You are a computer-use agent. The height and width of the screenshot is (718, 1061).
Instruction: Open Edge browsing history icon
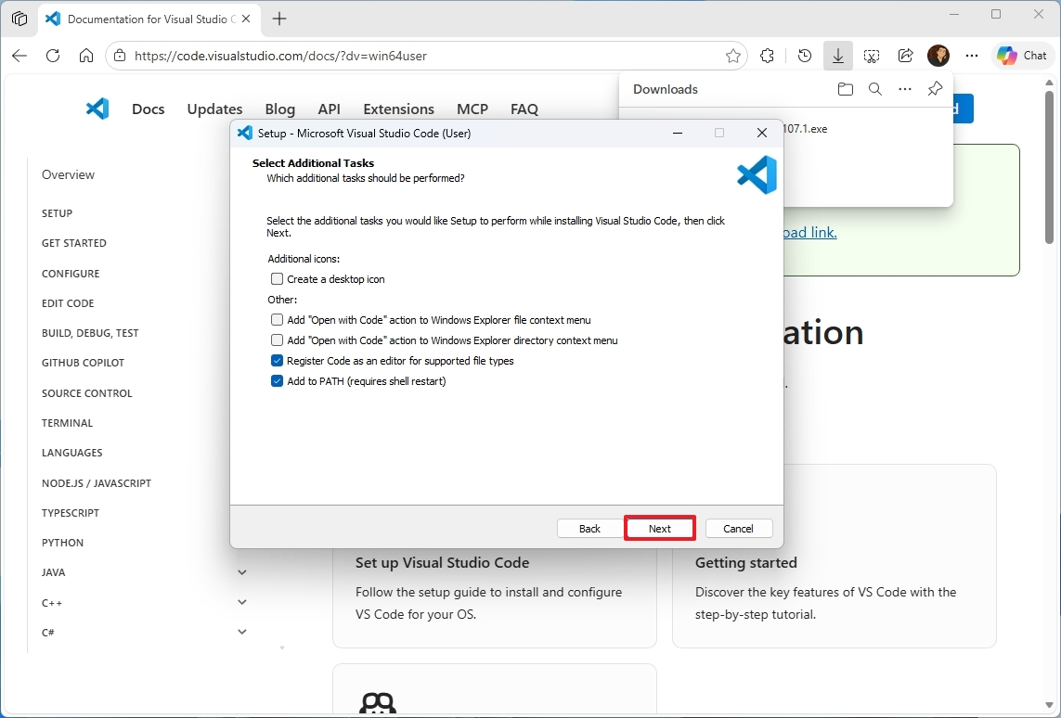tap(805, 56)
